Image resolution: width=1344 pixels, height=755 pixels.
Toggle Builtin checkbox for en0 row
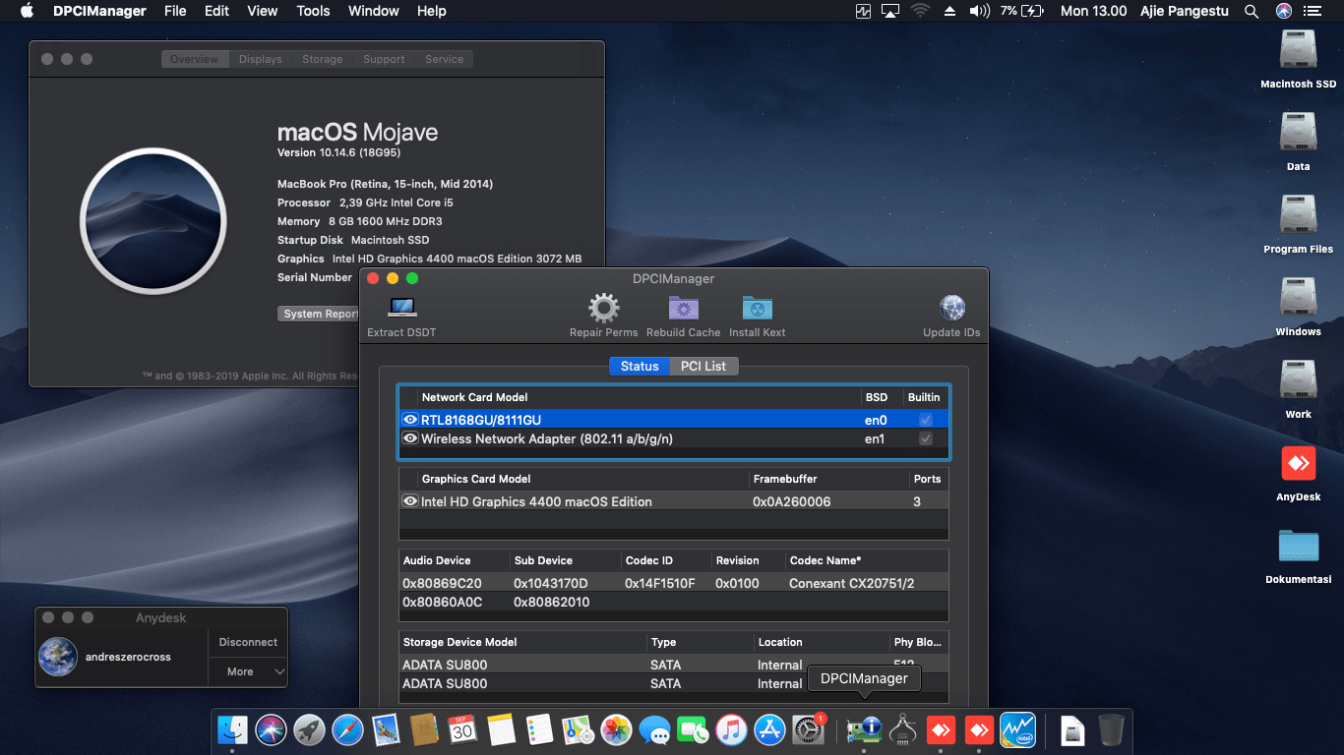tap(925, 420)
